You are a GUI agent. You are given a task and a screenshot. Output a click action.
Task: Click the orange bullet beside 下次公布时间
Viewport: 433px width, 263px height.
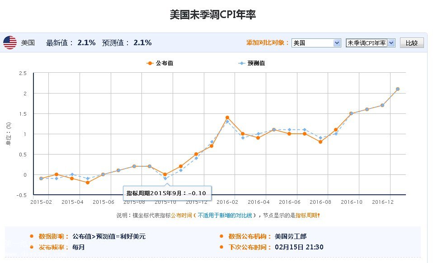221,247
